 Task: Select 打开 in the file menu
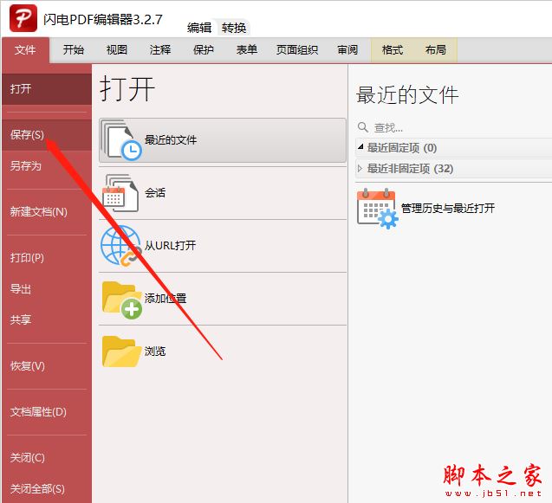(47, 88)
